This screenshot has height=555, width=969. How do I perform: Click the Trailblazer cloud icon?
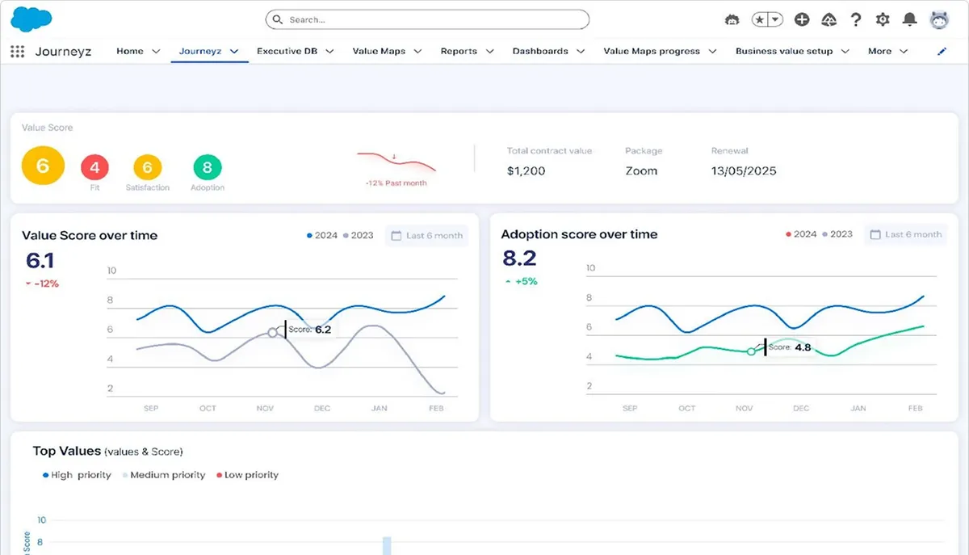pos(828,19)
